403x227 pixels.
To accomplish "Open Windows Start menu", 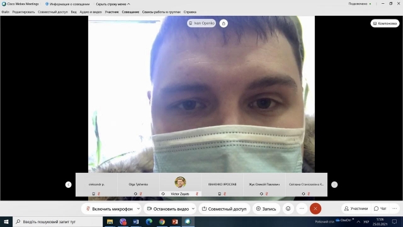I will [x=6, y=221].
